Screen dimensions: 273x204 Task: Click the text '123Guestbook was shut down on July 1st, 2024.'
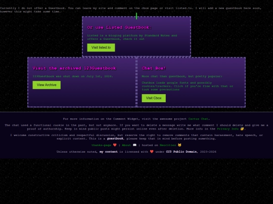click(73, 77)
